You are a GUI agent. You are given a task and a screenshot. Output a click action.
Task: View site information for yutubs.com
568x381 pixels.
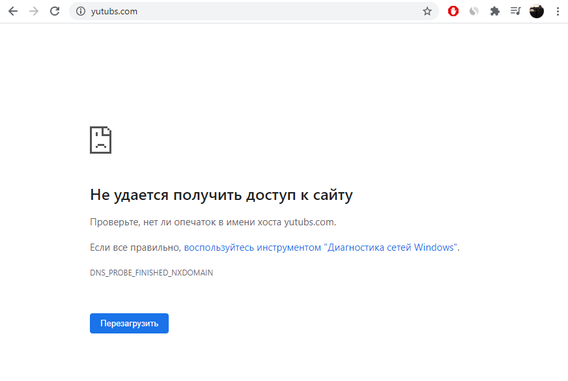81,11
